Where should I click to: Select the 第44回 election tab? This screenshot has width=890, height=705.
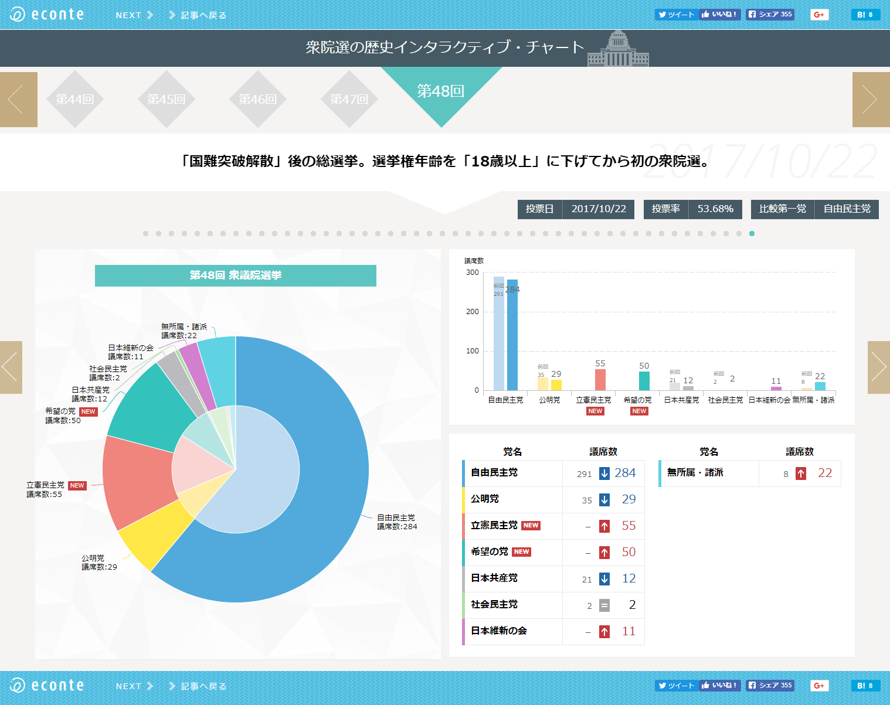pos(74,100)
